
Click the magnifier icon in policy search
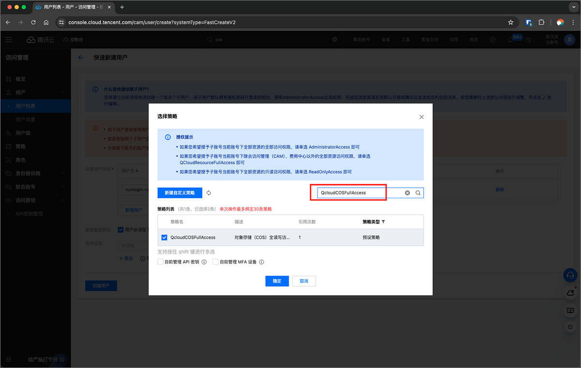pos(418,193)
